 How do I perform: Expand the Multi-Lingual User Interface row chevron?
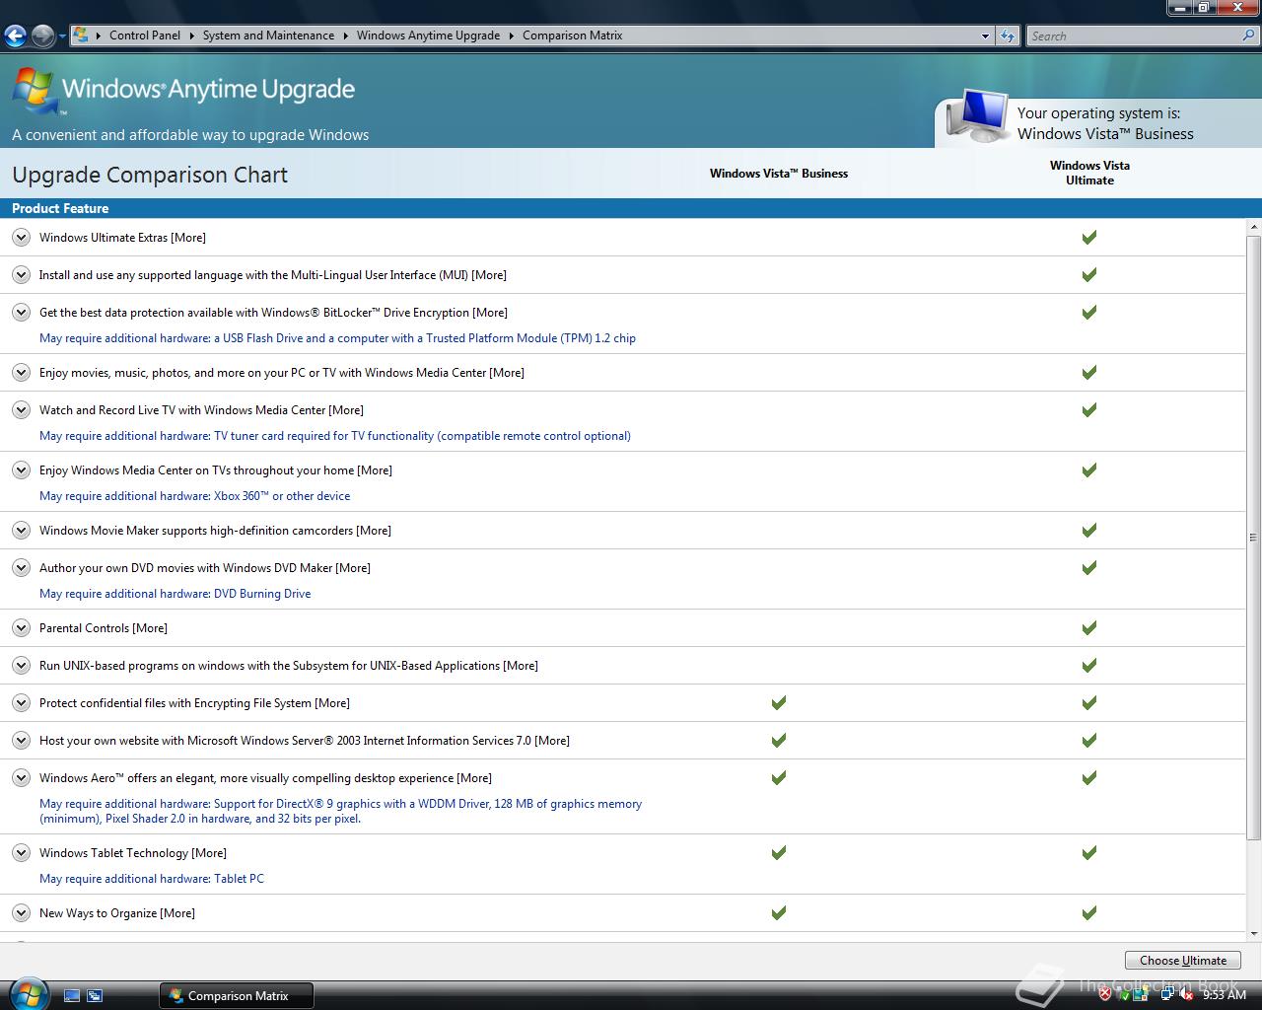[21, 275]
